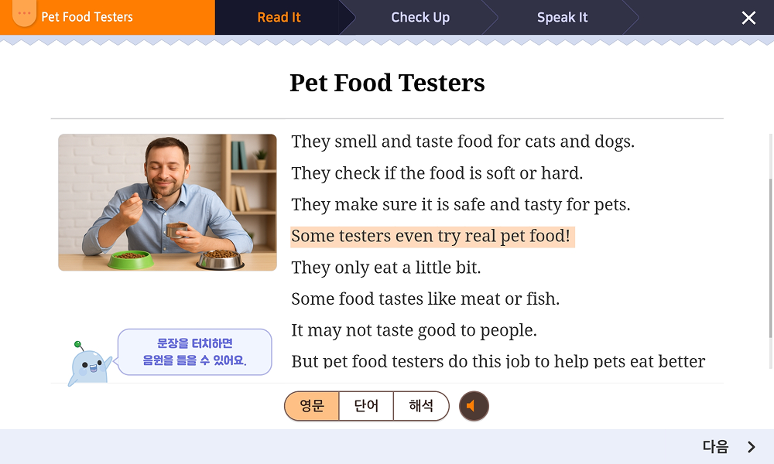Open the Read It step
This screenshot has height=464, width=774.
pyautogui.click(x=279, y=17)
